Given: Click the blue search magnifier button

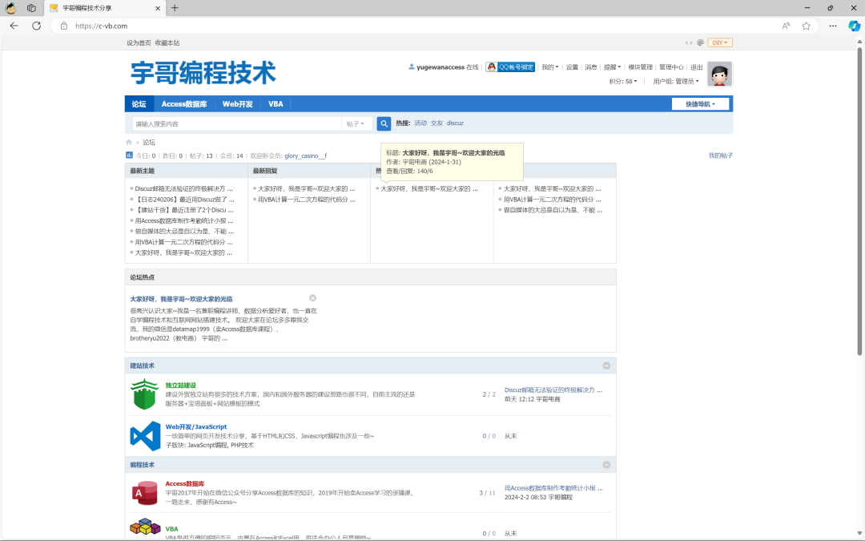Looking at the screenshot, I should (384, 123).
